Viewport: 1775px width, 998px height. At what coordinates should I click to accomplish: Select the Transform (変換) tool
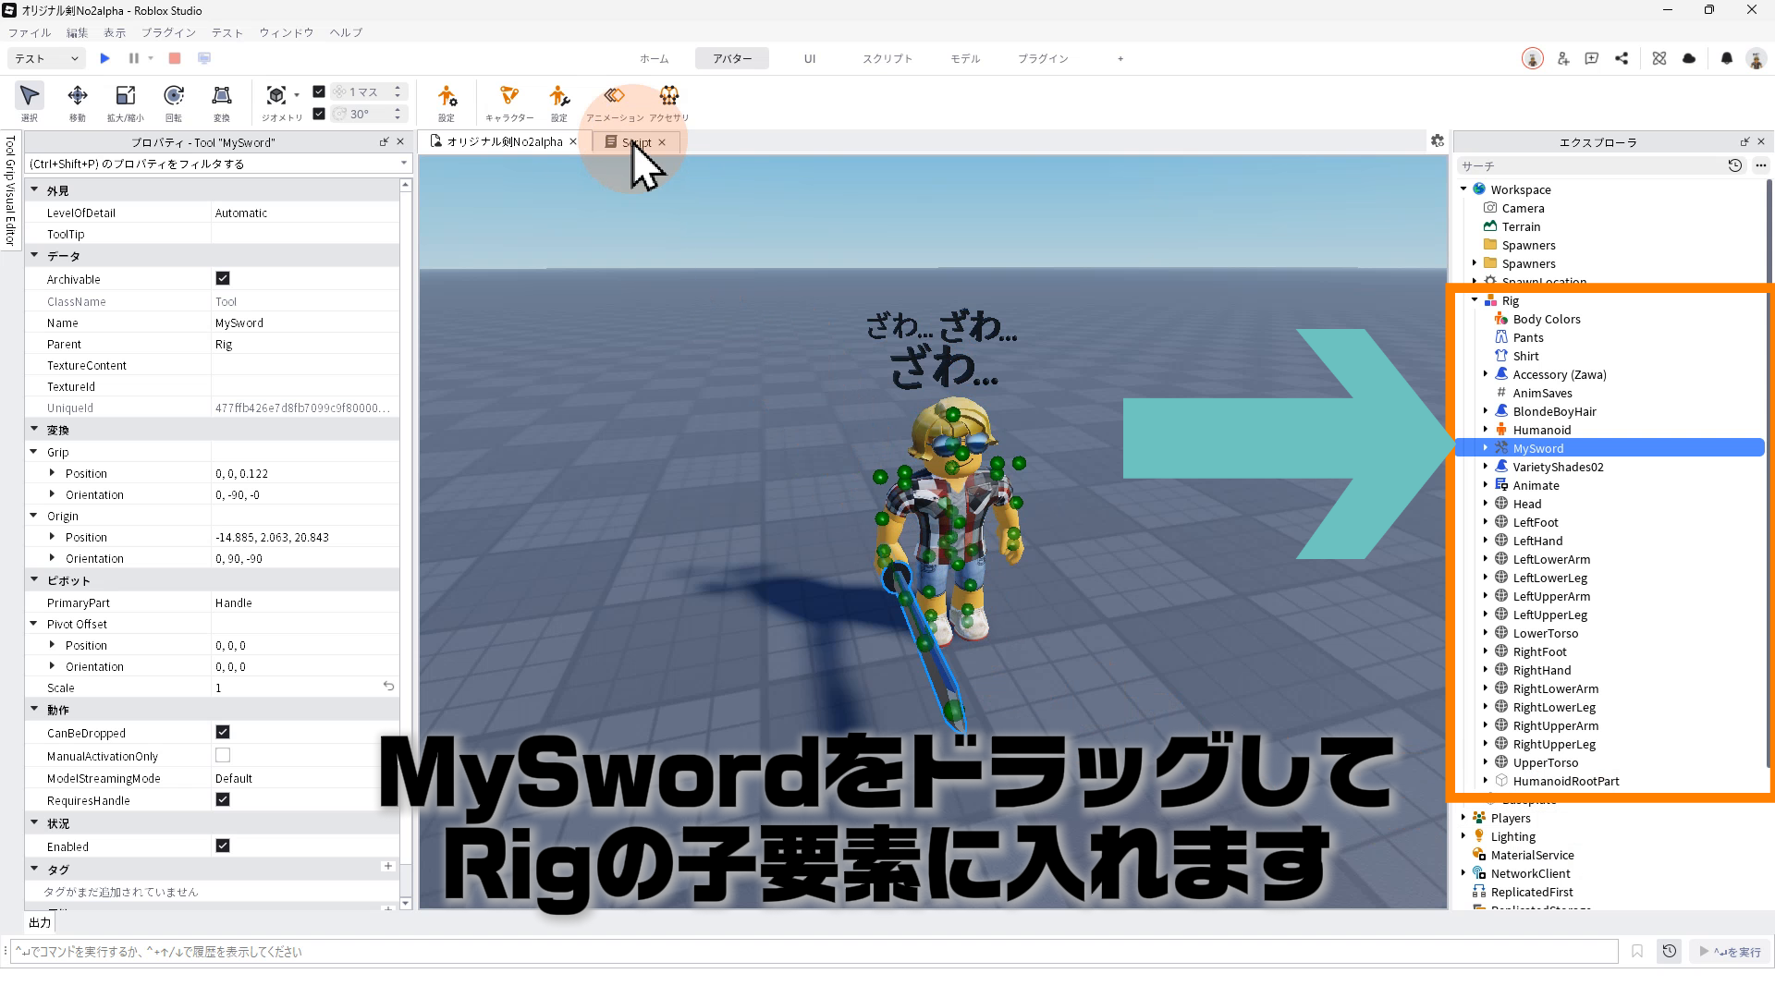click(221, 102)
